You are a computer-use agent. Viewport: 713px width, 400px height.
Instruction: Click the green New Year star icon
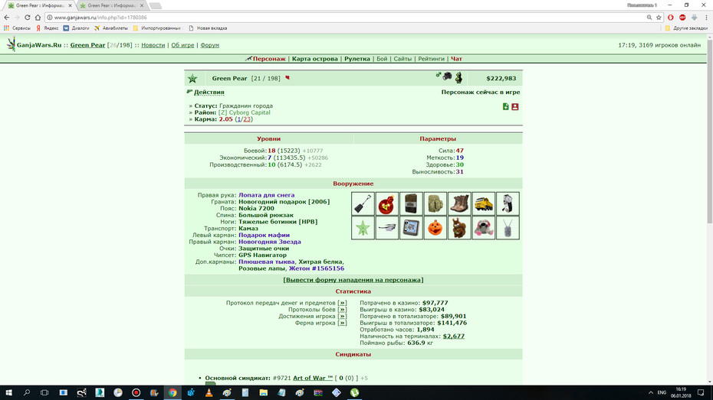tap(363, 228)
